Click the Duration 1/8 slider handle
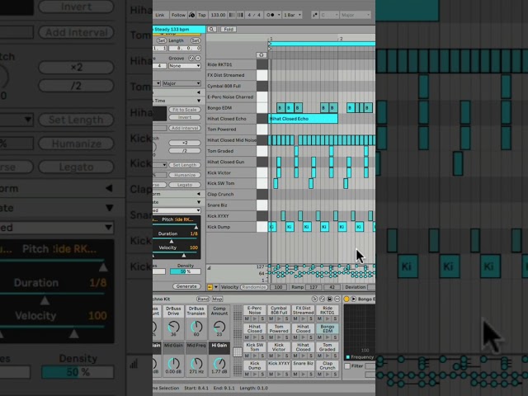 [172, 241]
